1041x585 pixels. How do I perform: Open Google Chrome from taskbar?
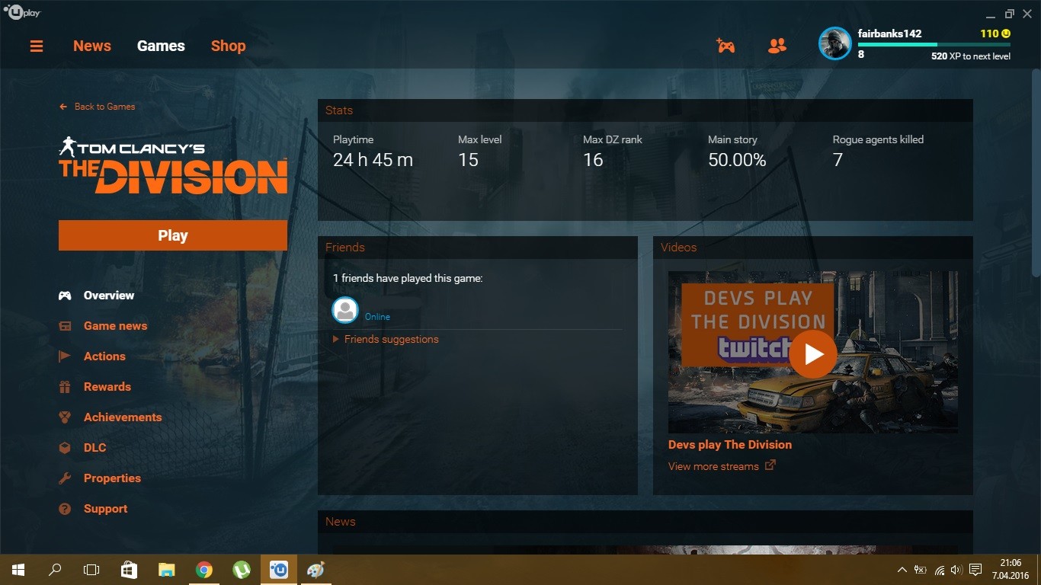(203, 570)
